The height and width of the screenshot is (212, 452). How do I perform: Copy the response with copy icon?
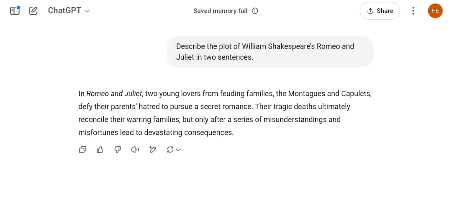click(82, 150)
